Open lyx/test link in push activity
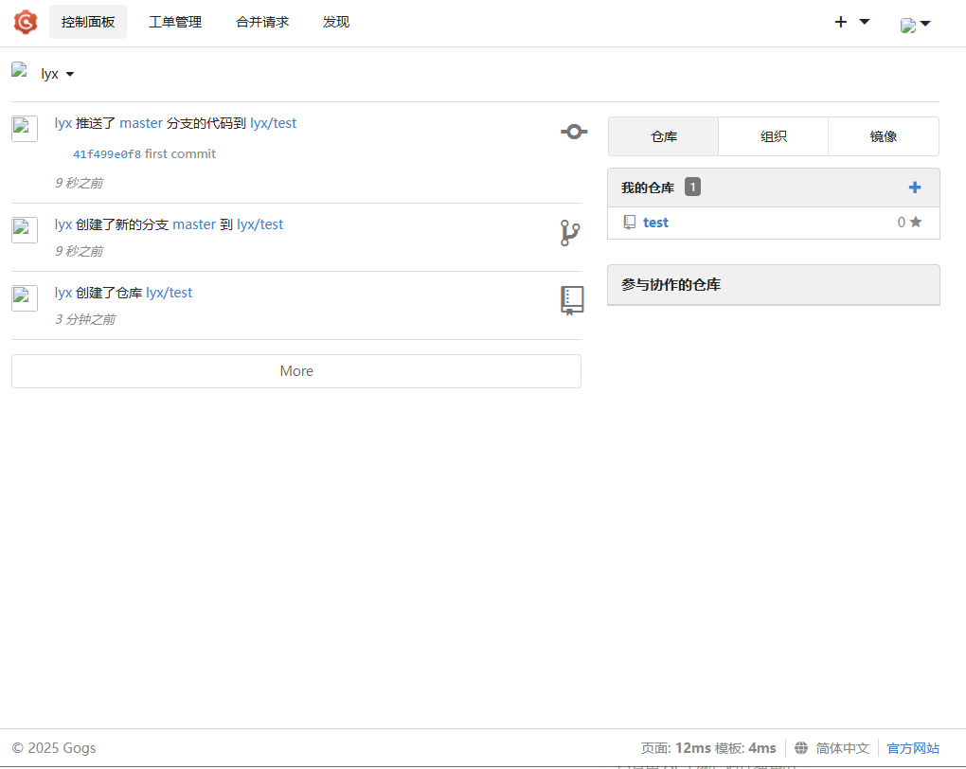The image size is (966, 769). tap(273, 123)
